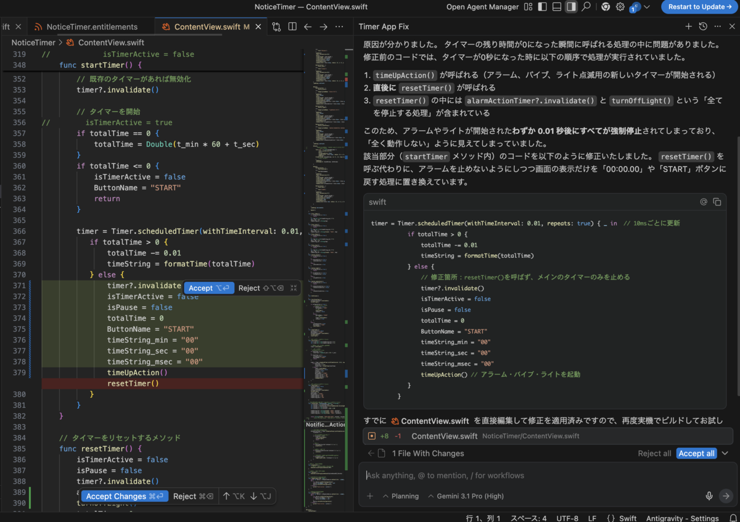
Task: Click NoticeTimer breadcrumb
Action: click(33, 43)
